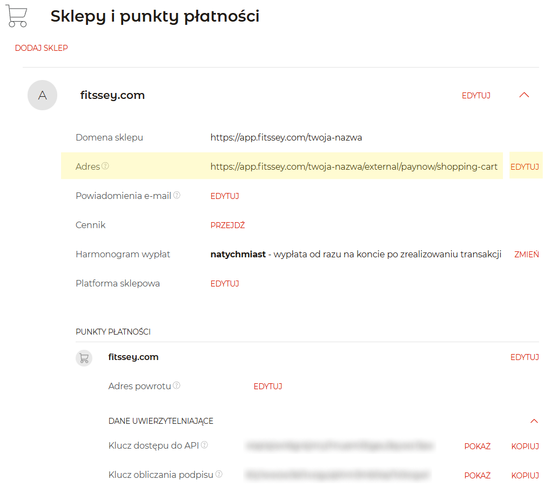Add a new store via Dodaj sklep
This screenshot has width=558, height=493.
tap(42, 48)
